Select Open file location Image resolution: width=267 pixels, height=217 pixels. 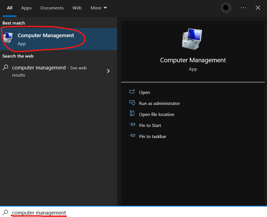(x=157, y=115)
